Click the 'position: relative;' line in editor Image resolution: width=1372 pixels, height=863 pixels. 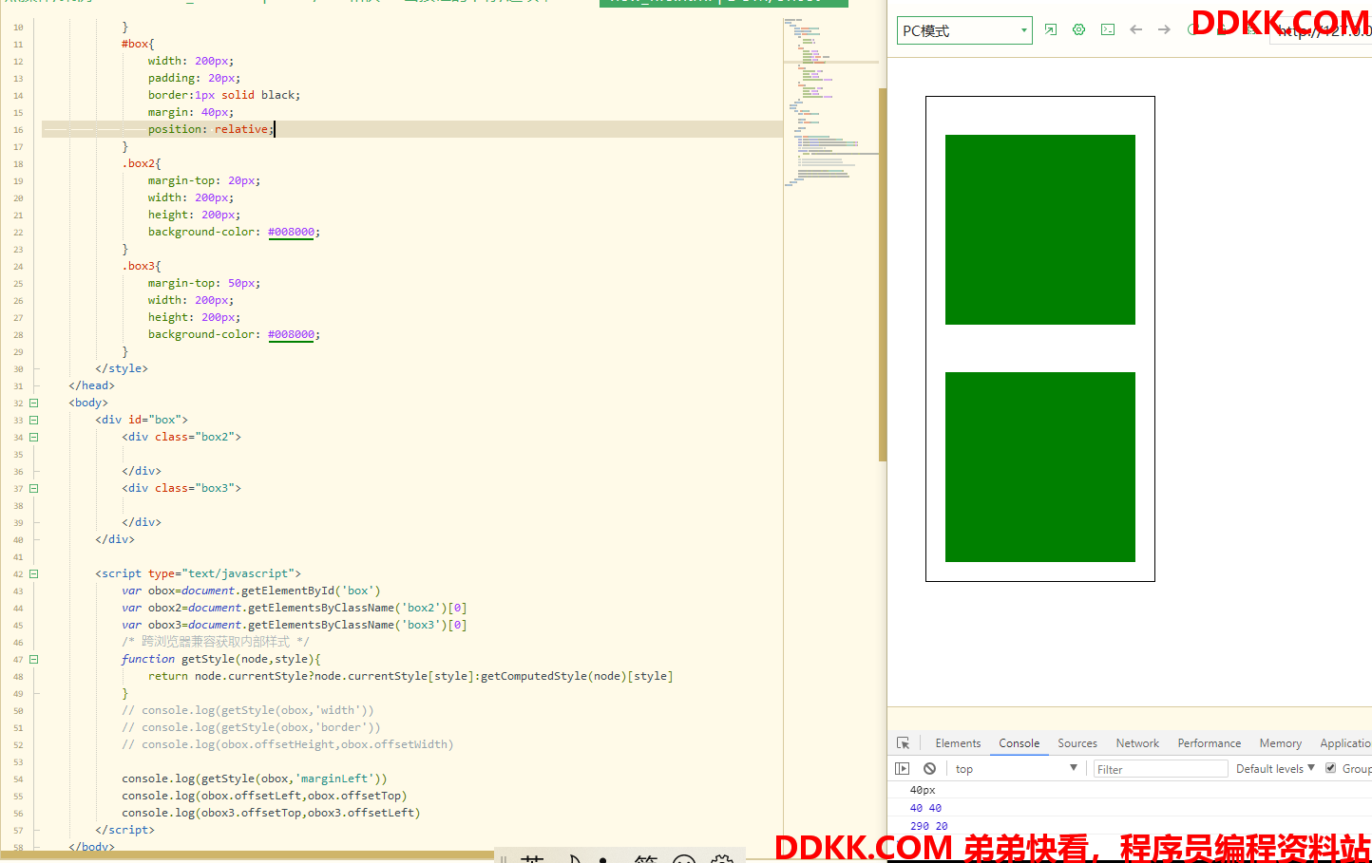click(211, 129)
